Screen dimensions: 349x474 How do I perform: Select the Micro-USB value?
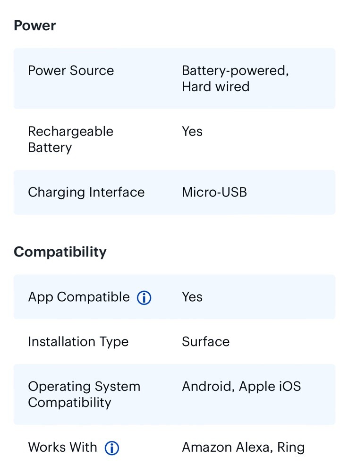click(214, 193)
